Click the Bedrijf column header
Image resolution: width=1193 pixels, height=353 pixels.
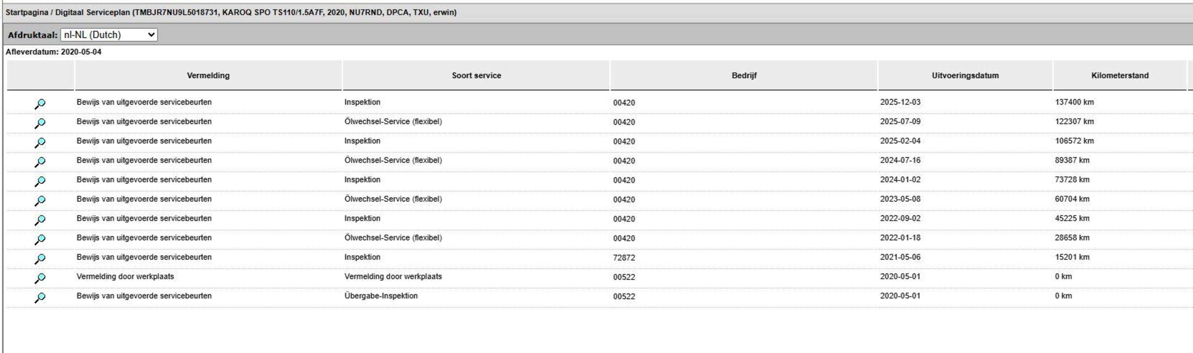click(x=744, y=75)
